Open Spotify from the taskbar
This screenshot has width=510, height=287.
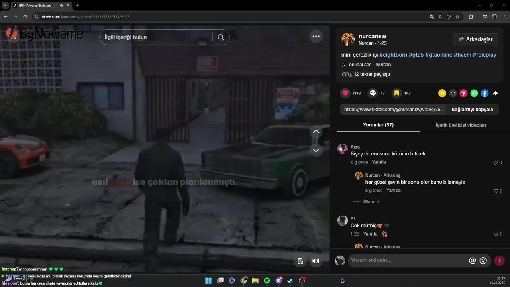click(x=267, y=281)
